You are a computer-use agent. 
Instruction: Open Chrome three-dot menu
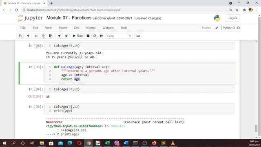click(257, 10)
